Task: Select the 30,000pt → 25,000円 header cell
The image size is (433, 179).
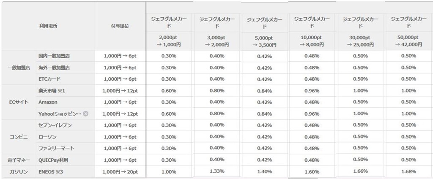Action: tap(360, 41)
